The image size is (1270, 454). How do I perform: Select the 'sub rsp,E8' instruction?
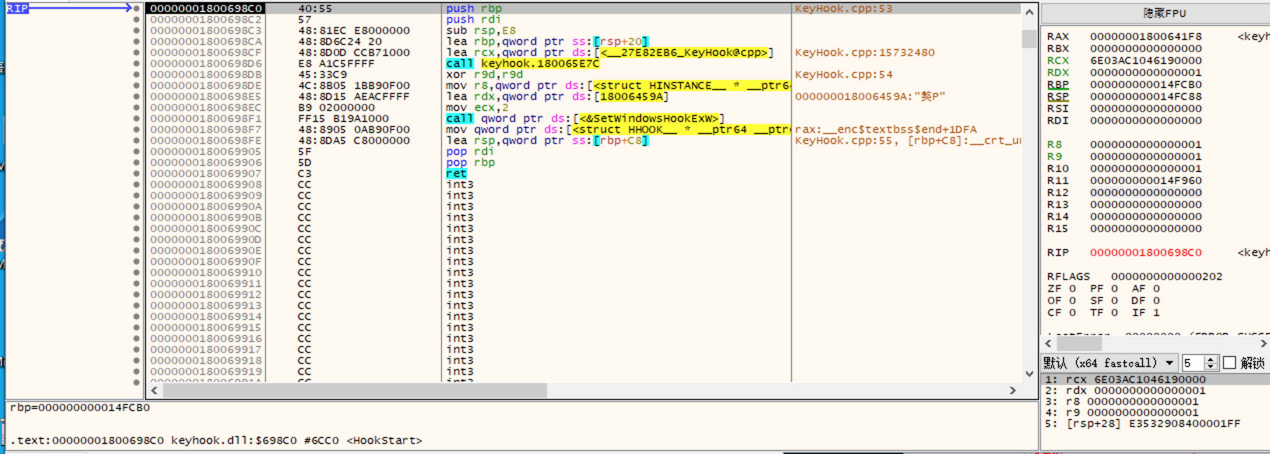480,30
